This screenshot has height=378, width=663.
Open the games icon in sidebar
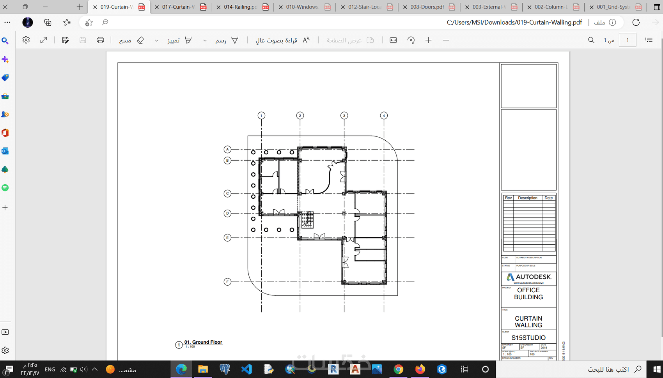click(x=5, y=115)
